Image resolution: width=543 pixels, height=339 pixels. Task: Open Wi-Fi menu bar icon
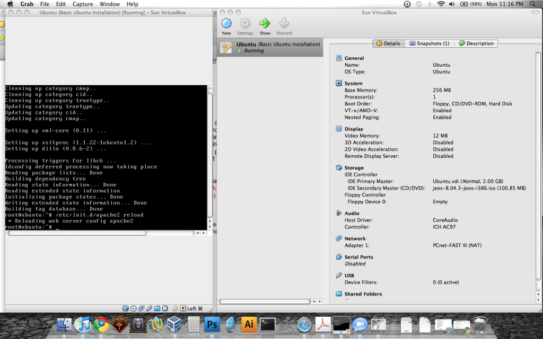(441, 4)
